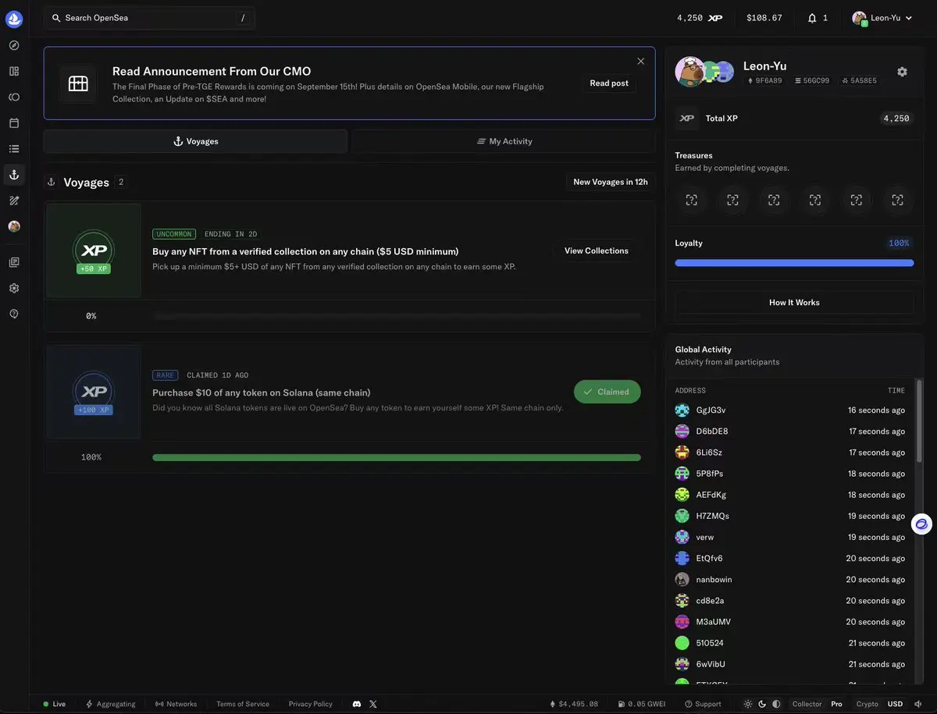937x714 pixels.
Task: Click the How It Works button
Action: (x=794, y=303)
